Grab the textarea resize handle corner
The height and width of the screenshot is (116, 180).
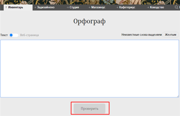click(x=178, y=96)
